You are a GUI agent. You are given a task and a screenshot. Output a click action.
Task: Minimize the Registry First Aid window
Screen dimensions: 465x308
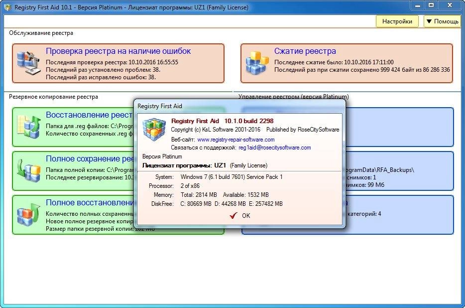pyautogui.click(x=418, y=5)
